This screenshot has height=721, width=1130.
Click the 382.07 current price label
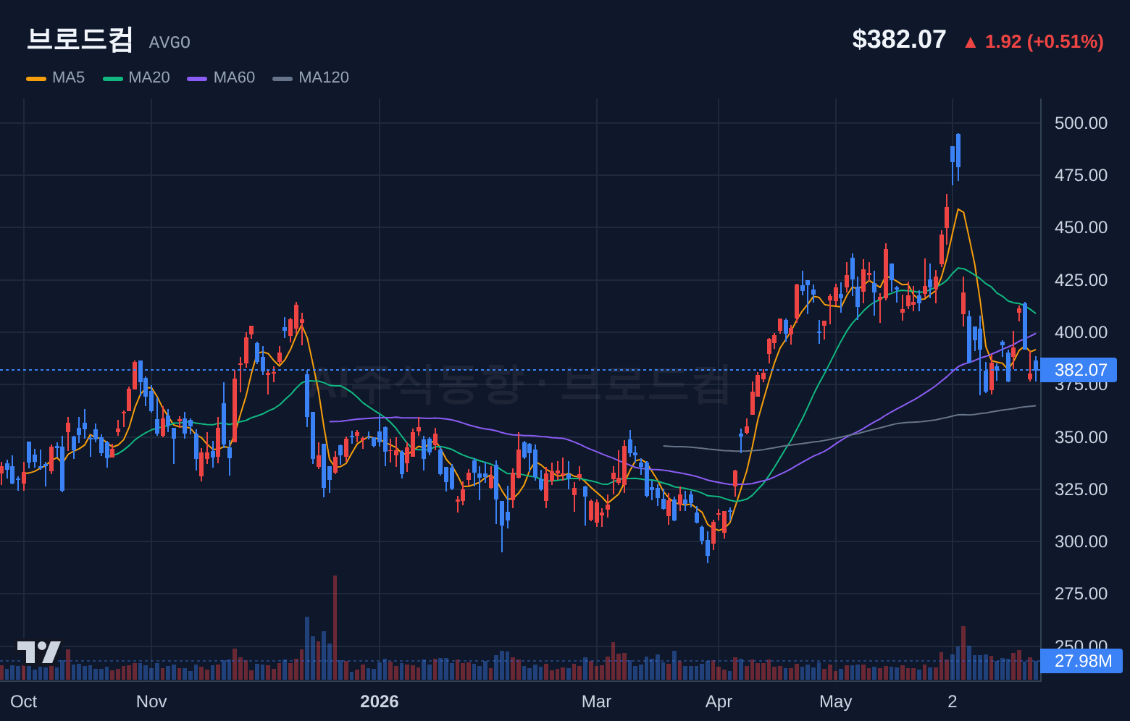(1079, 370)
